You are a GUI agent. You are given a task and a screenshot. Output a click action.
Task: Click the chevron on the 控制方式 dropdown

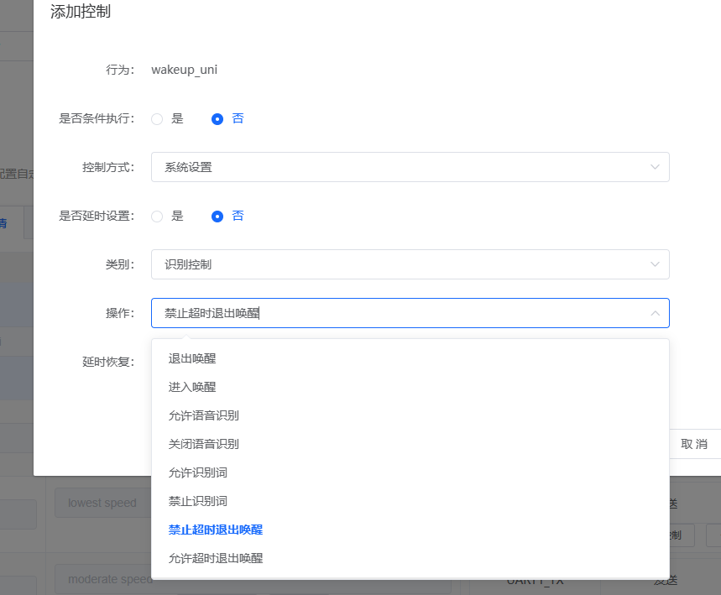(x=655, y=167)
